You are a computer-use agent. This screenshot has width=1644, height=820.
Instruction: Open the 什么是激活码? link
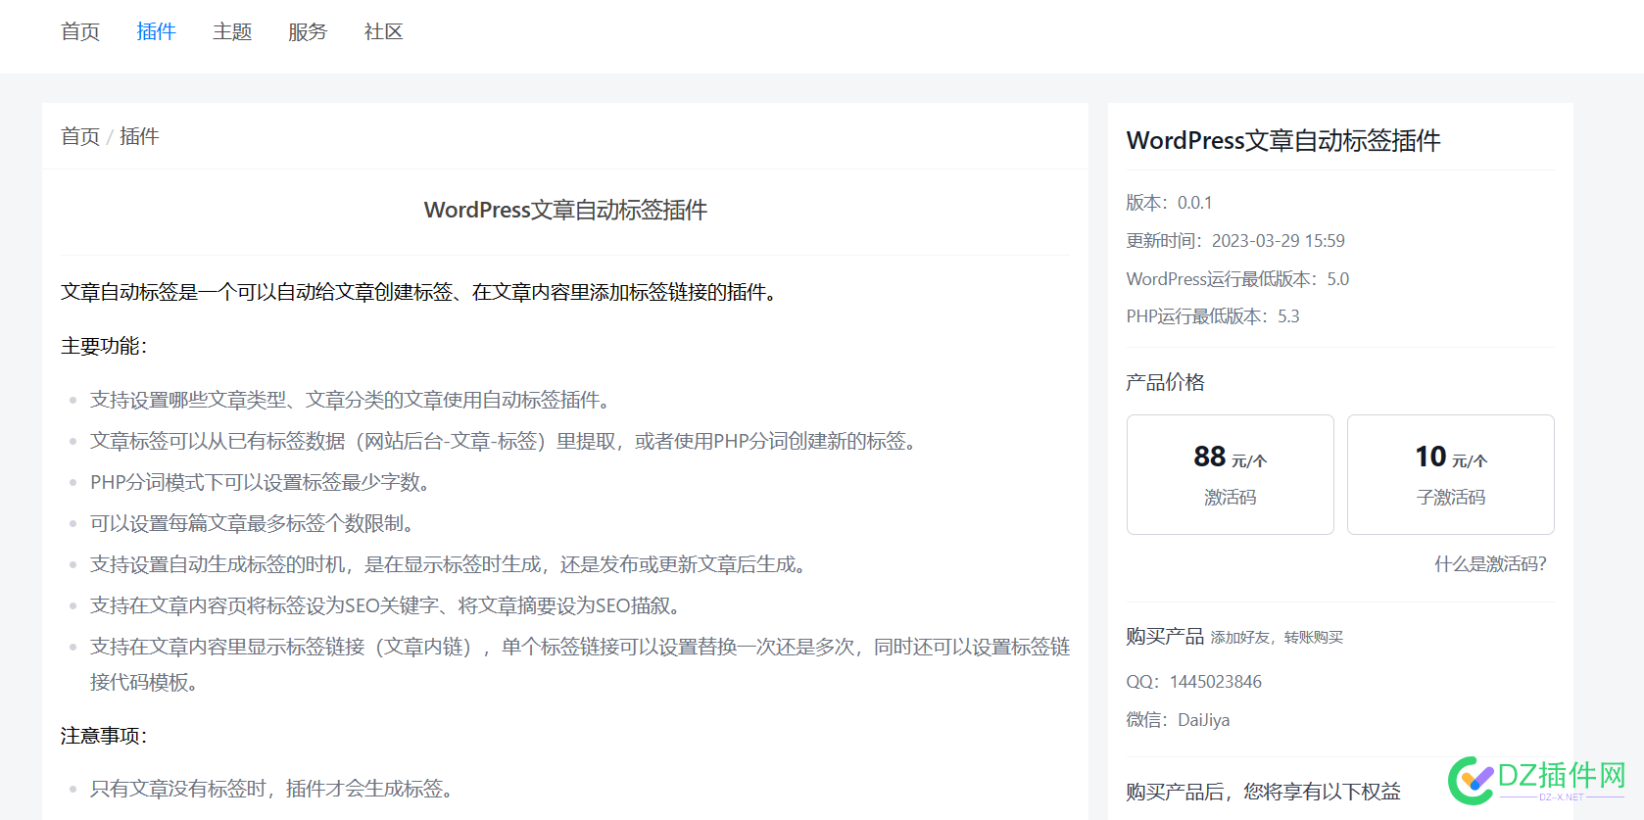pos(1490,564)
